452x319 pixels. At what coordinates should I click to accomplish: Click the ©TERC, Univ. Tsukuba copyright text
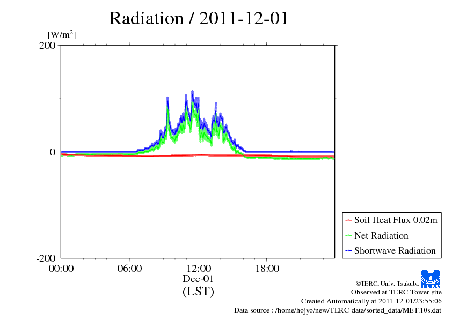387,283
